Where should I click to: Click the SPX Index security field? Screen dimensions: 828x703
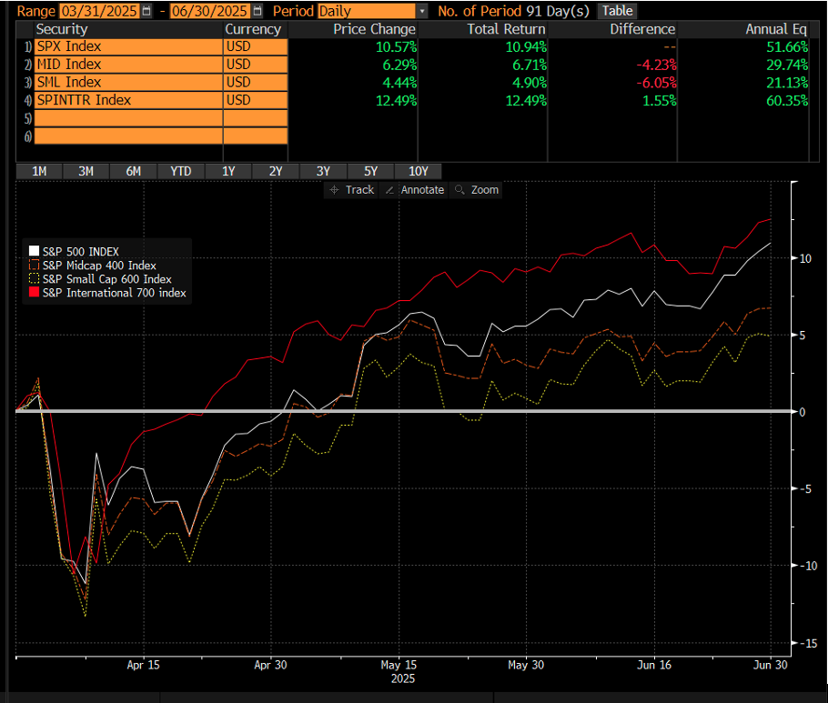pyautogui.click(x=128, y=47)
